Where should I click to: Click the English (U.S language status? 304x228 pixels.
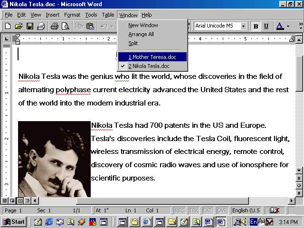(246, 210)
